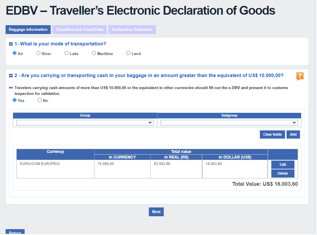The width and height of the screenshot is (317, 235).
Task: Open the Group dropdown
Action: 85,123
